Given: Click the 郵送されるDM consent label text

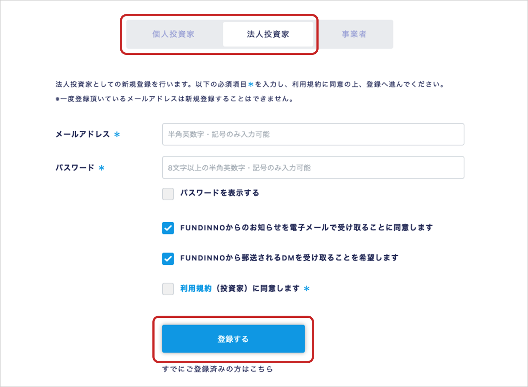Looking at the screenshot, I should [289, 258].
